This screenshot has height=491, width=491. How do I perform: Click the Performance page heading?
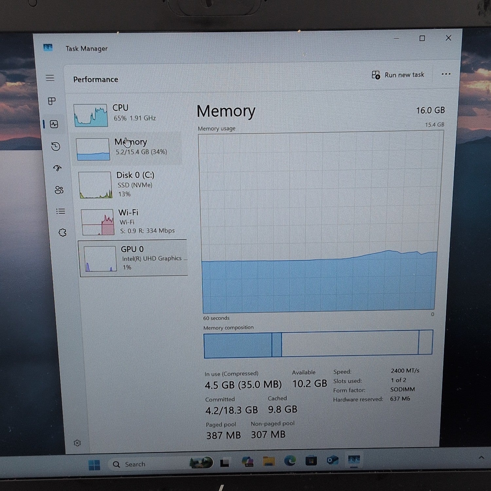click(x=96, y=80)
